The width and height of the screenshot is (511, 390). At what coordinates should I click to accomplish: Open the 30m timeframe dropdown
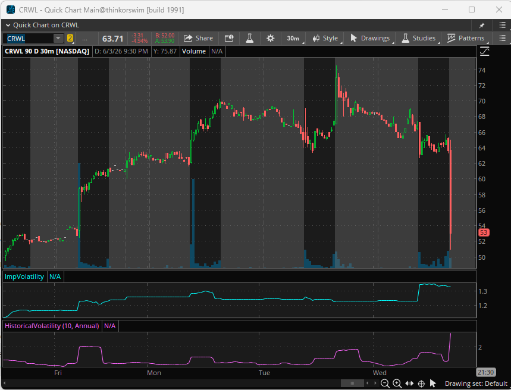tap(293, 39)
